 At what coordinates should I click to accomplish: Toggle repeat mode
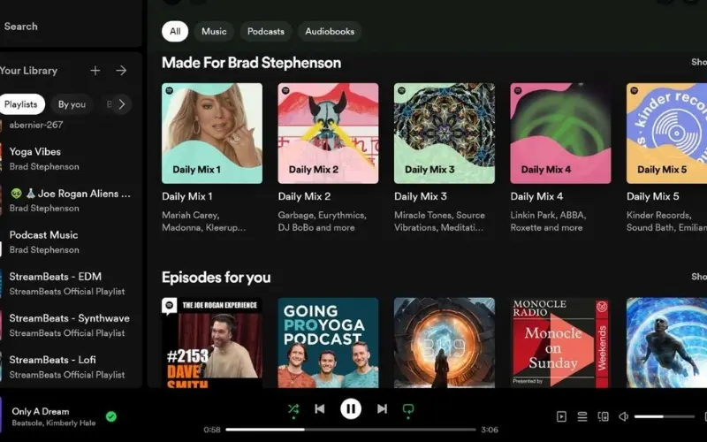click(x=408, y=409)
